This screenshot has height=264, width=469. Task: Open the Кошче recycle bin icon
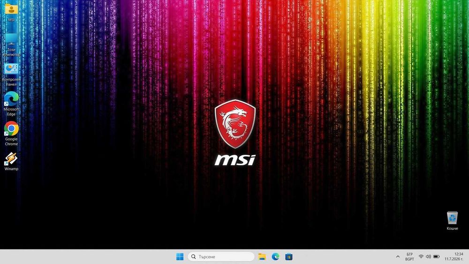coord(452,221)
